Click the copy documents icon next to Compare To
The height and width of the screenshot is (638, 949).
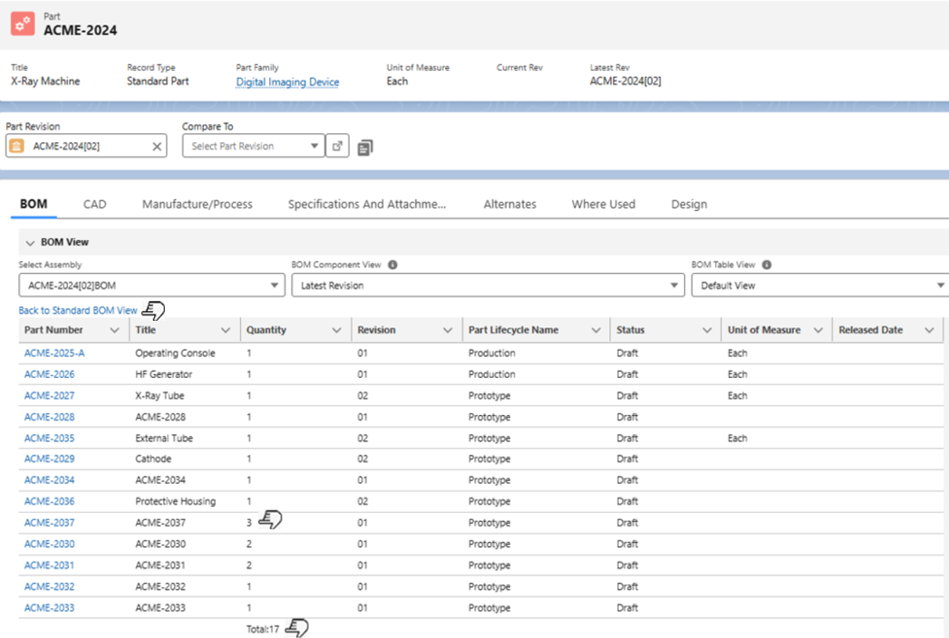click(365, 147)
